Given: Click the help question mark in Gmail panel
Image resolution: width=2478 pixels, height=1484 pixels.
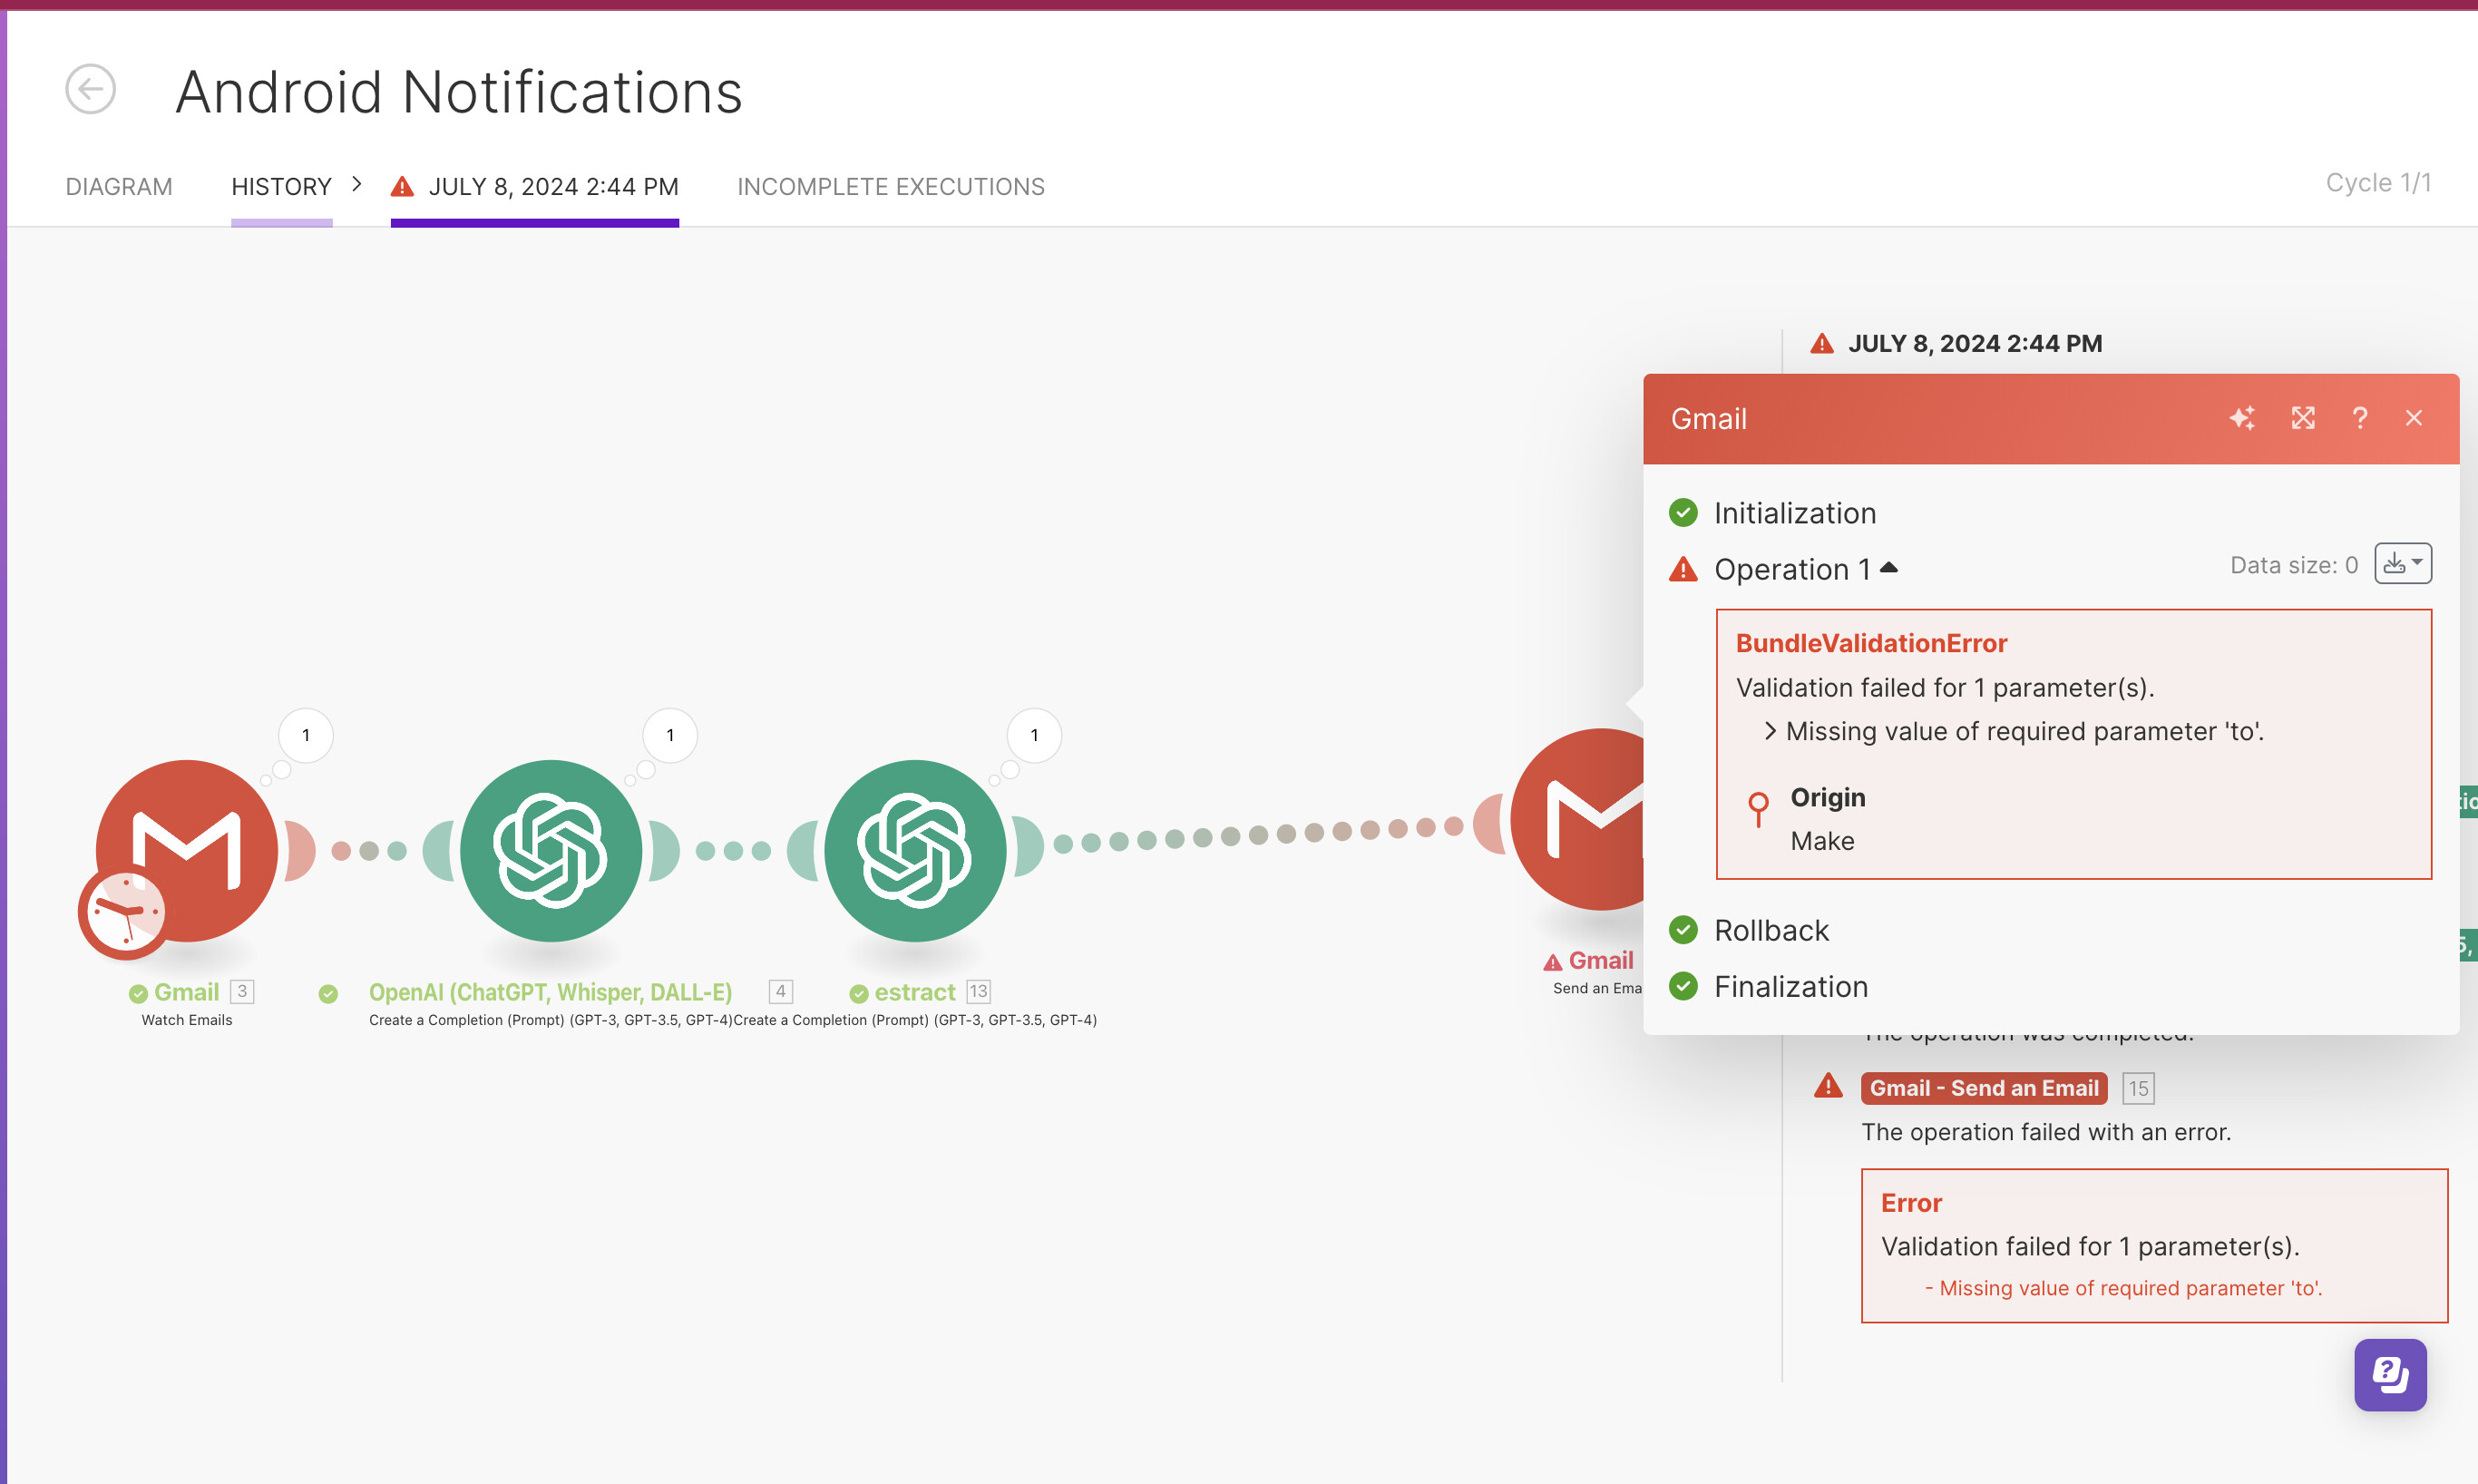Looking at the screenshot, I should pyautogui.click(x=2360, y=418).
